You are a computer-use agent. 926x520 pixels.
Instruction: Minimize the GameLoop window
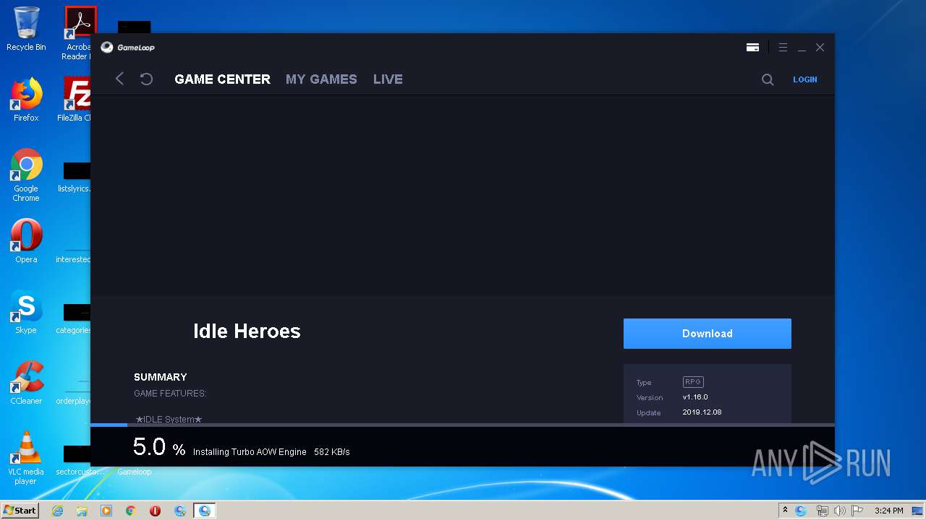point(802,48)
